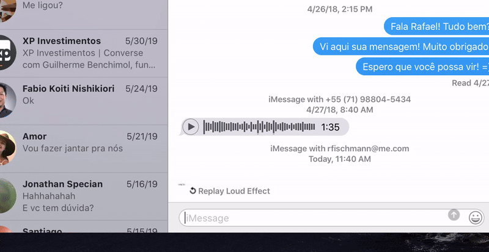Click the 'Espero que você possa vir' bubble
489x252 pixels.
click(x=422, y=67)
